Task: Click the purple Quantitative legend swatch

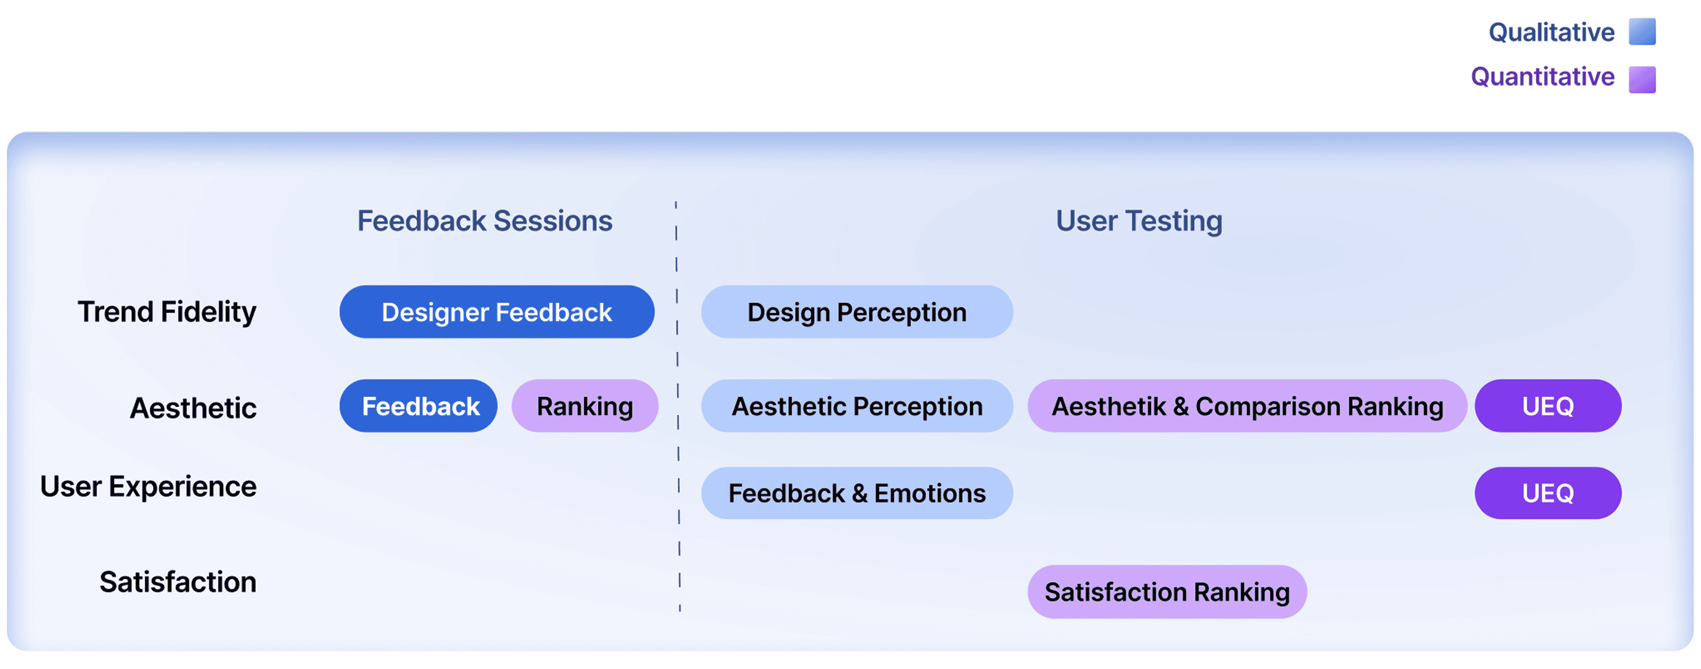Action: (x=1642, y=79)
